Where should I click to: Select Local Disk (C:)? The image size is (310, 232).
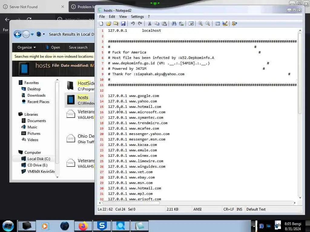[x=39, y=159]
